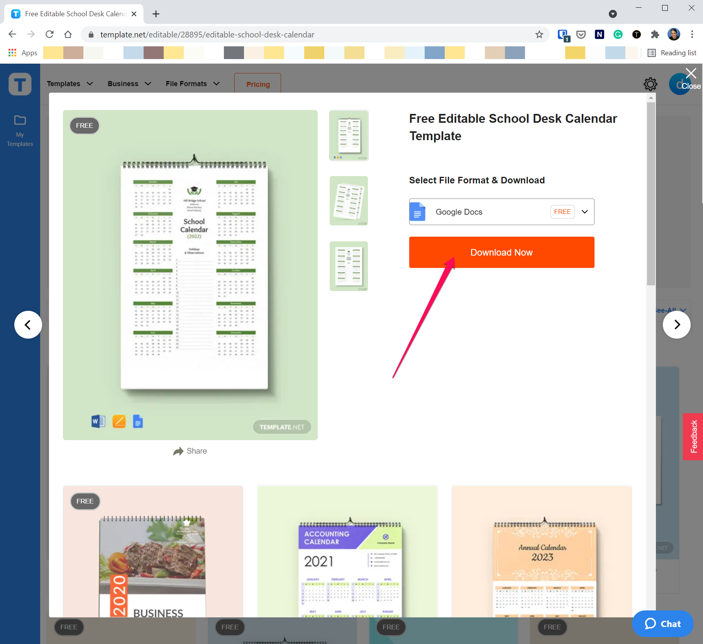
Task: Click the FREE badge on the main preview
Action: click(x=85, y=125)
